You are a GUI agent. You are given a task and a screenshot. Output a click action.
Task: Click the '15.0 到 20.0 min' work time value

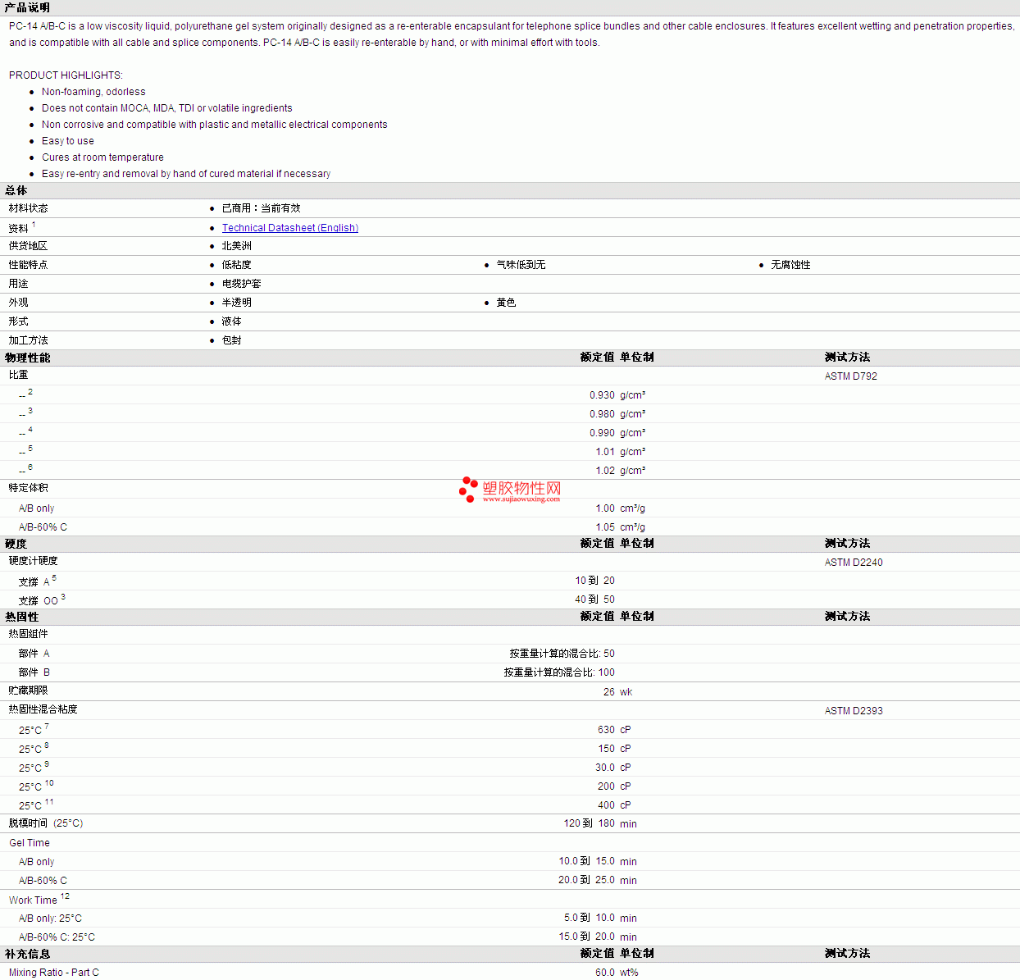click(598, 937)
